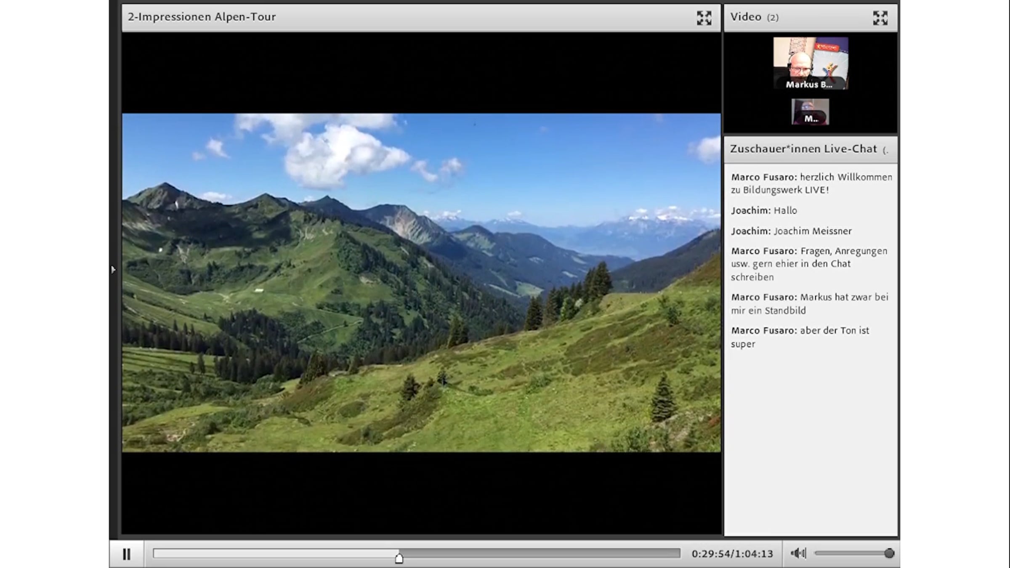Select the Markus B... webcam thumbnail

[x=811, y=63]
